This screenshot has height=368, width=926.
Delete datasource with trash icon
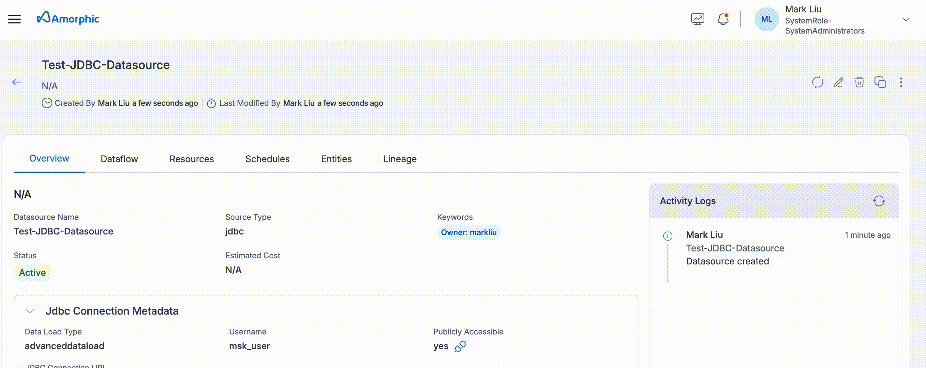tap(859, 82)
